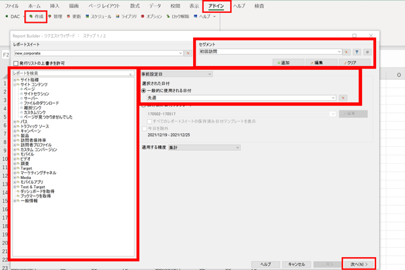Select the ページ report in the tree
This screenshot has width=405, height=270.
tap(29, 89)
